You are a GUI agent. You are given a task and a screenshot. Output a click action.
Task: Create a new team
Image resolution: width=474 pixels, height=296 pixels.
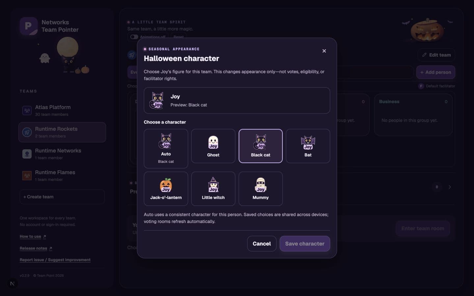[x=62, y=197]
